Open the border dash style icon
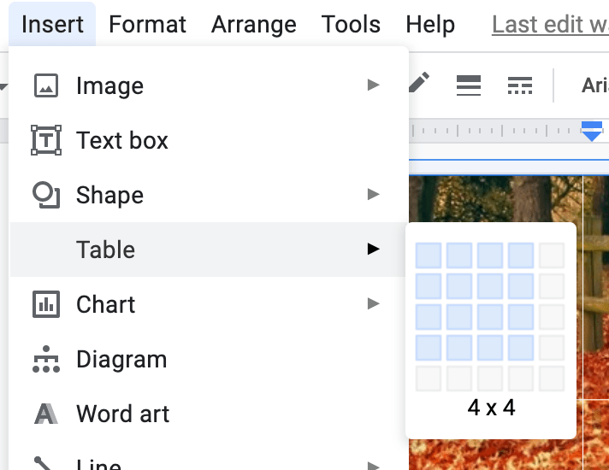Screen dimensions: 609x470 519,85
